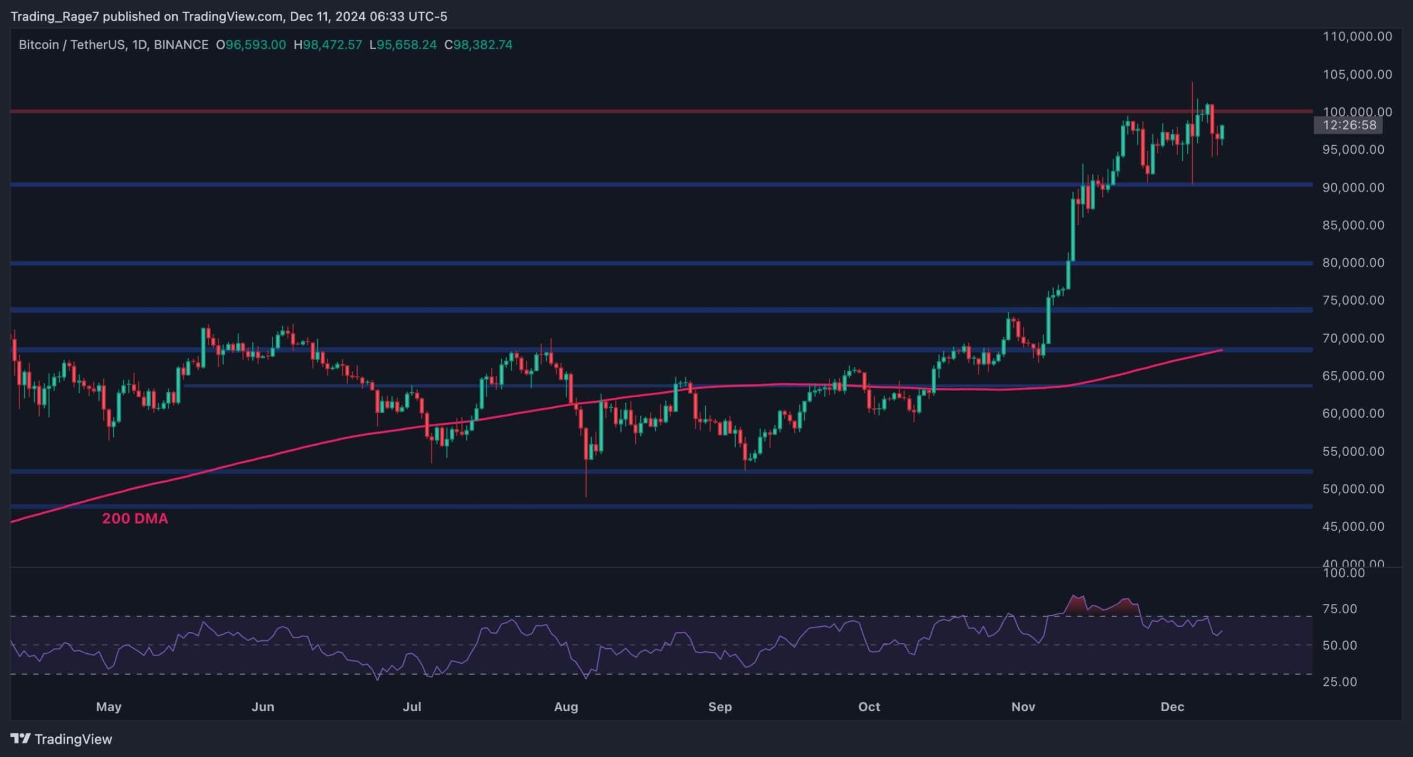Select the Nov label on time axis
Screen dimensions: 1413x757
[1024, 707]
